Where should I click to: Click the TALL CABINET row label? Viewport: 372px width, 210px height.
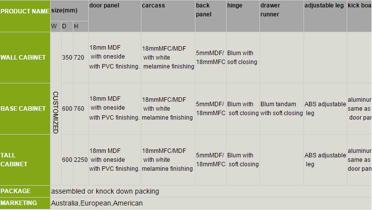(x=14, y=159)
